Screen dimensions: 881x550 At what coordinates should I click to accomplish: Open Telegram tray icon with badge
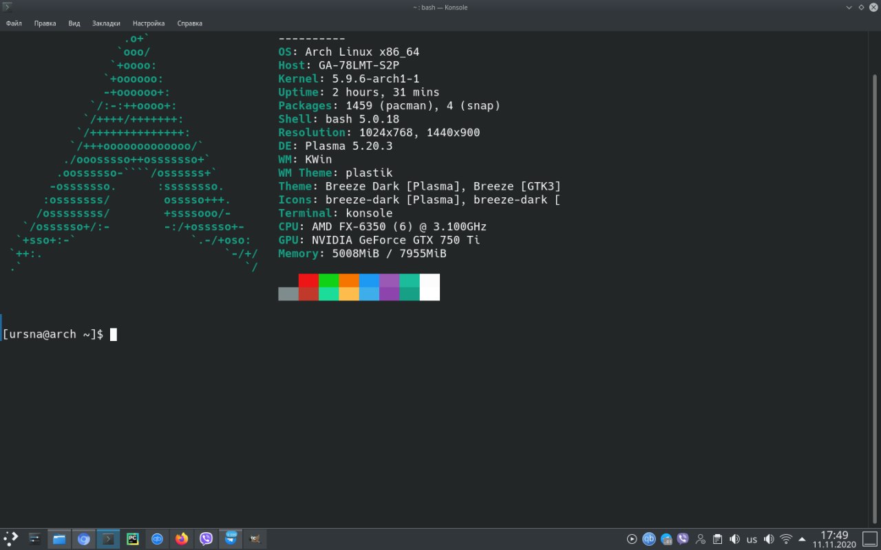click(666, 539)
